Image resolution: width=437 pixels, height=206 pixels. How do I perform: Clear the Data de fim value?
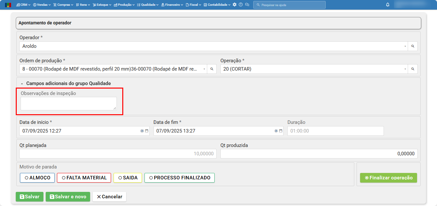276,131
